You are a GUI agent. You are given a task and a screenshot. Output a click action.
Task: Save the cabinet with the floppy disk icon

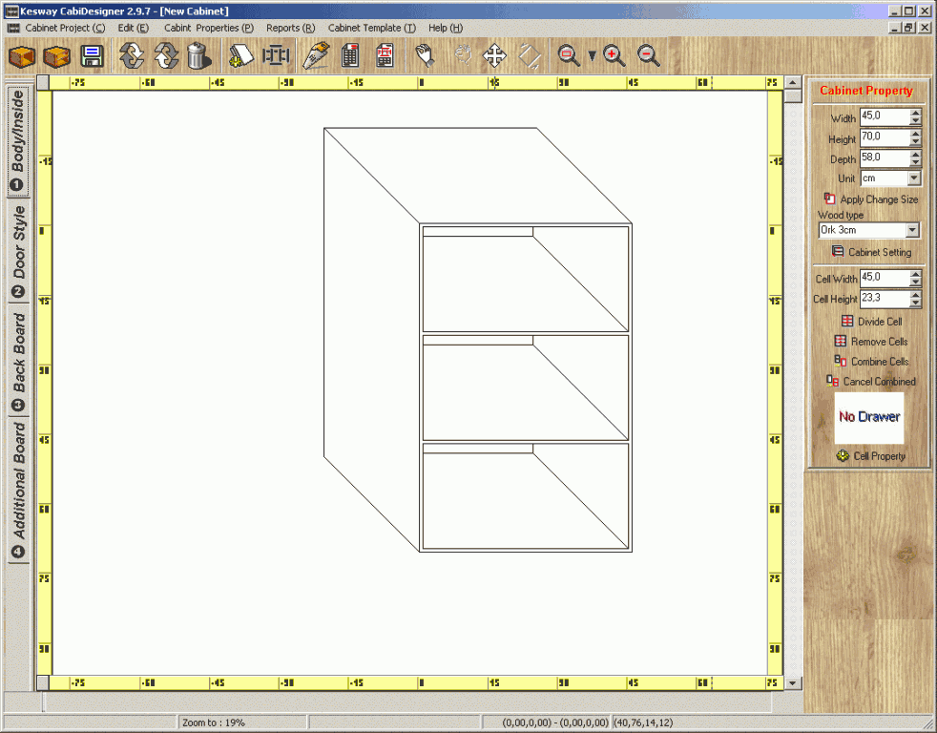[92, 57]
